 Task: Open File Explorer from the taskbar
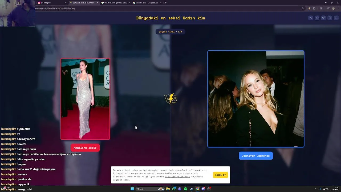[168, 189]
